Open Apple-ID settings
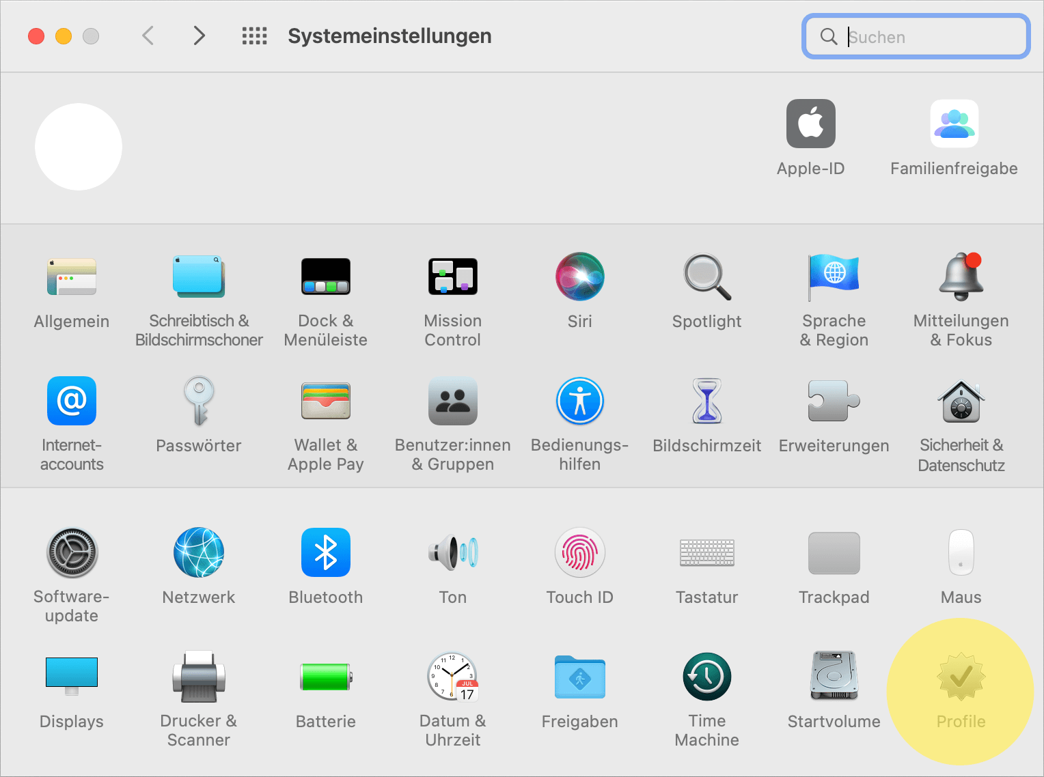 pyautogui.click(x=810, y=124)
